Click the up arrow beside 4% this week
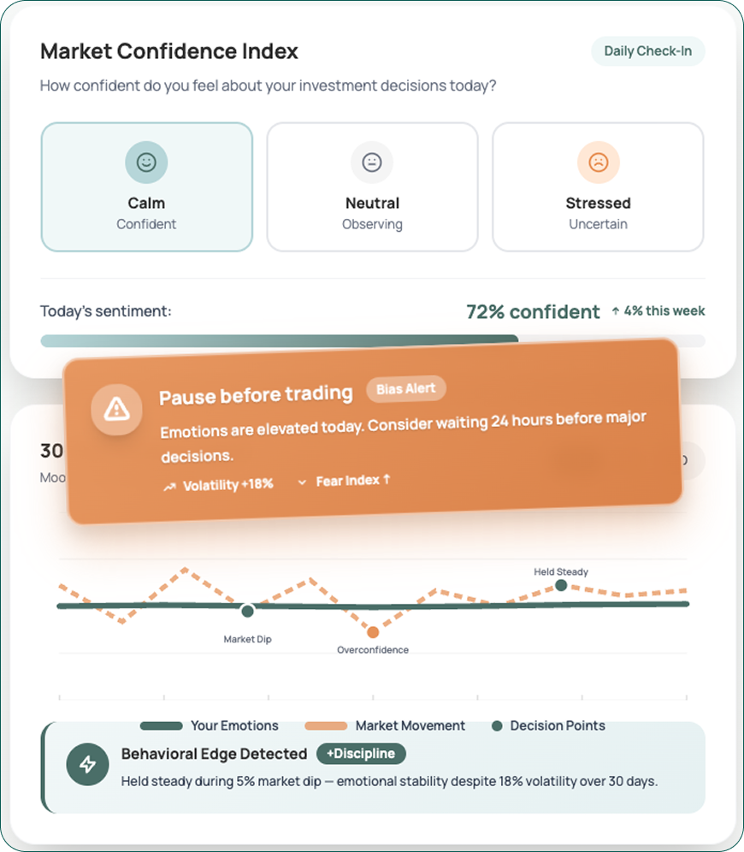The image size is (744, 852). (x=617, y=311)
